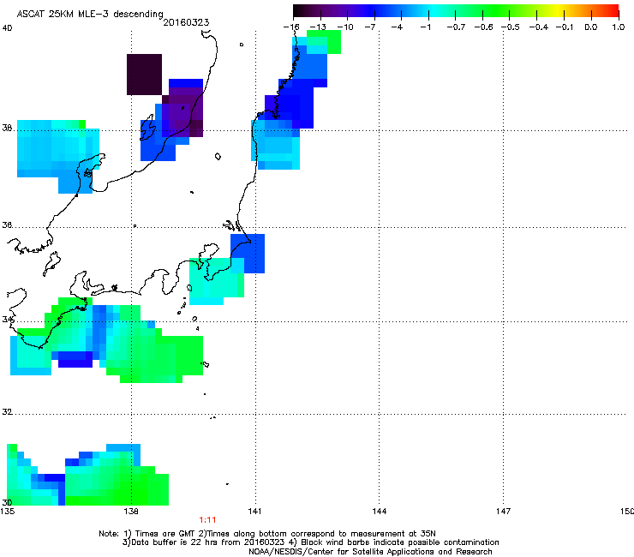
Task: Click the '-4' colorbar label
Action: pos(397,27)
